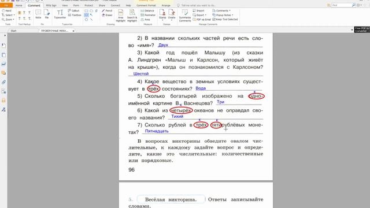Select the Area measure tool
This screenshot has height=208, width=370.
(x=145, y=20)
